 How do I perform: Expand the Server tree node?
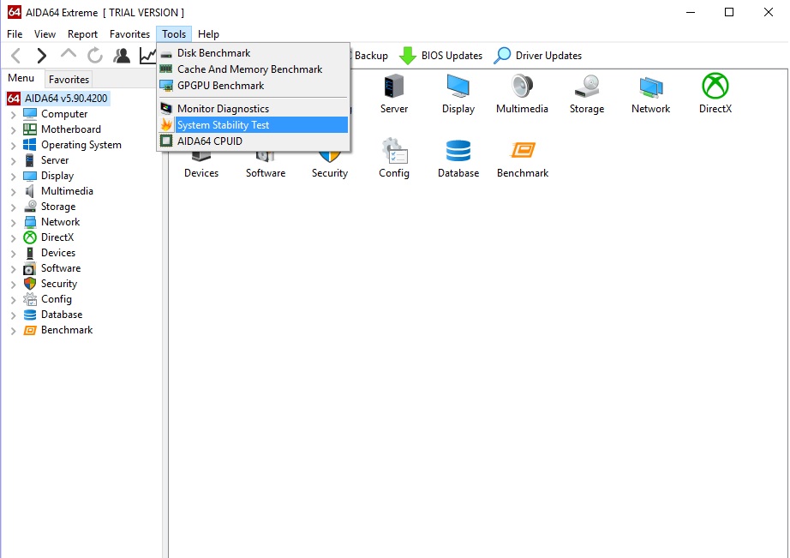[13, 161]
